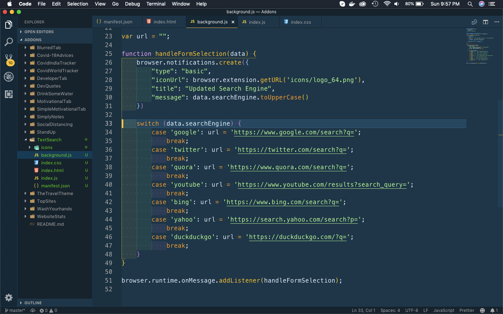Open the Search view in activity bar
The image size is (503, 314).
(x=9, y=42)
